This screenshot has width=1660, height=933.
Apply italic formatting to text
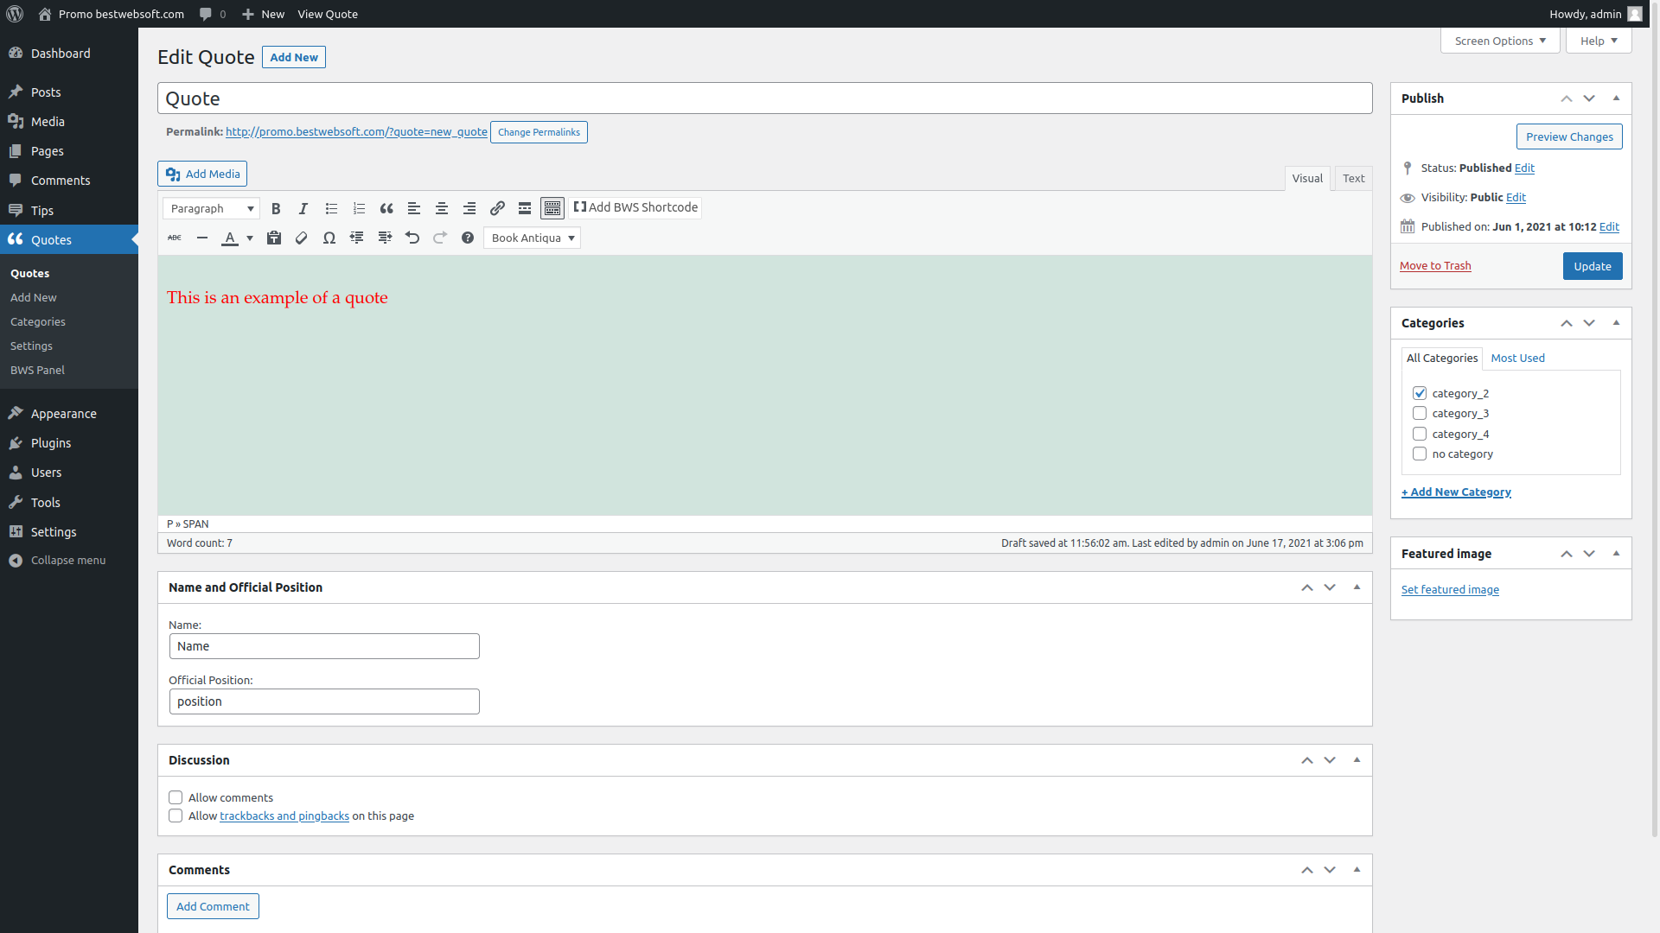click(303, 208)
